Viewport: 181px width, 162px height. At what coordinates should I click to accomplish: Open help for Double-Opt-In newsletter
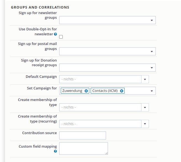[x=56, y=34]
